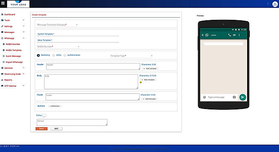Click into the Footer text area
279x152 pixels.
[92, 97]
